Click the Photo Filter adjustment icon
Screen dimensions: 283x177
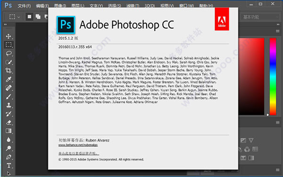(x=240, y=149)
